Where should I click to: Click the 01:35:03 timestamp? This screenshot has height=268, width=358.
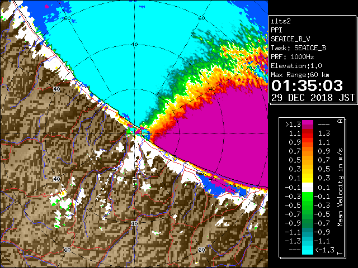click(x=307, y=85)
